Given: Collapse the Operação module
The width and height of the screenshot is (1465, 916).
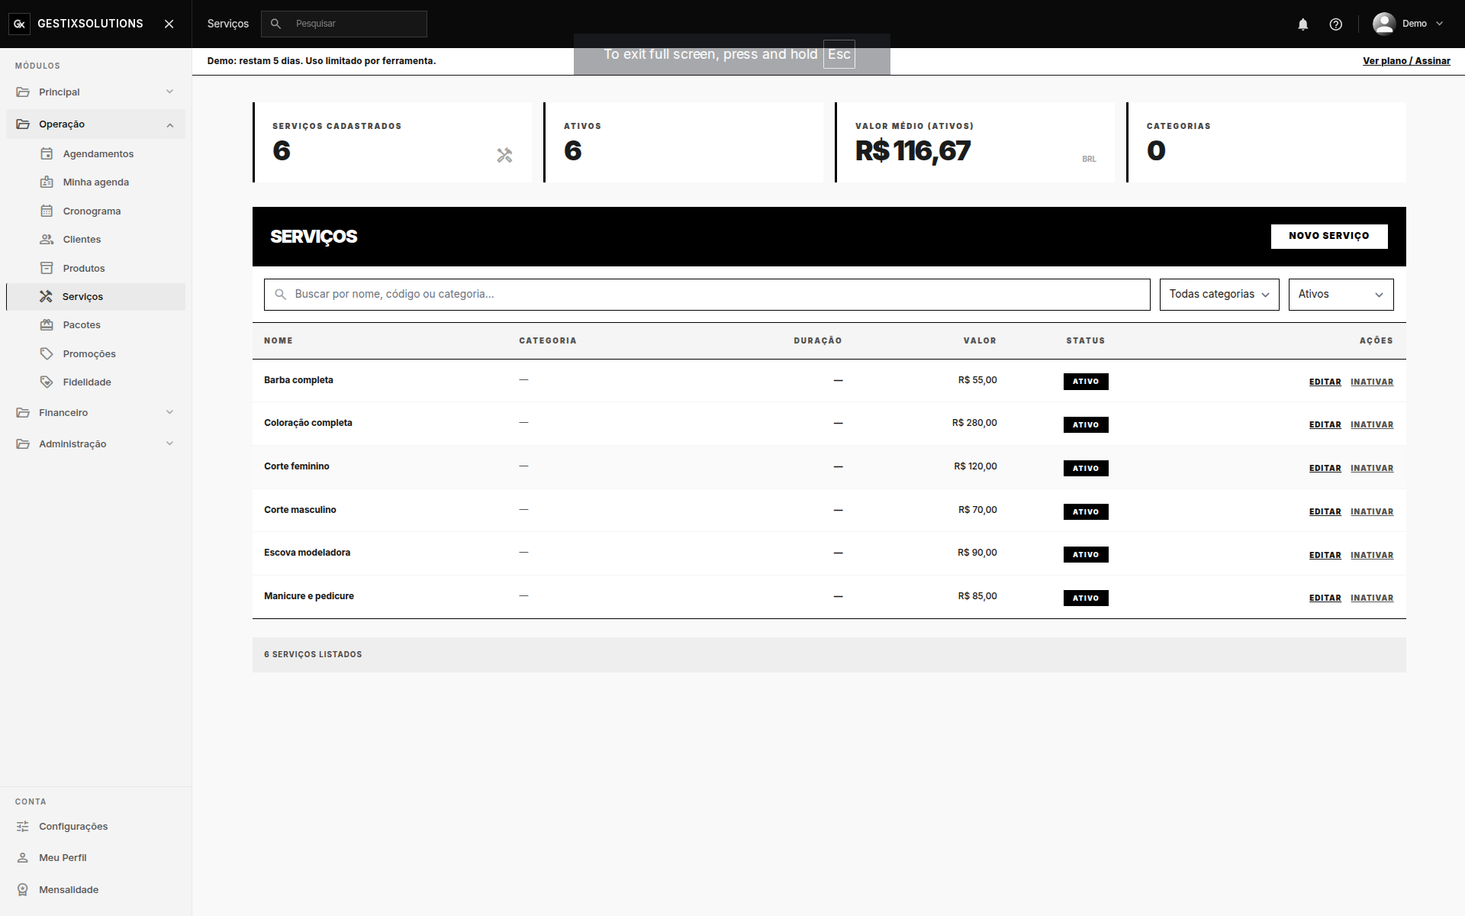Looking at the screenshot, I should tap(96, 124).
